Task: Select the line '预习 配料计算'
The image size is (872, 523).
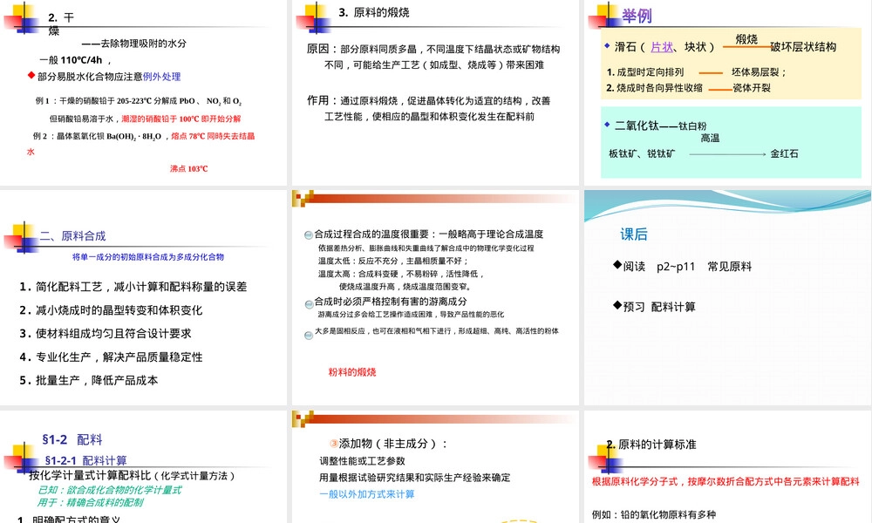Action: point(659,307)
